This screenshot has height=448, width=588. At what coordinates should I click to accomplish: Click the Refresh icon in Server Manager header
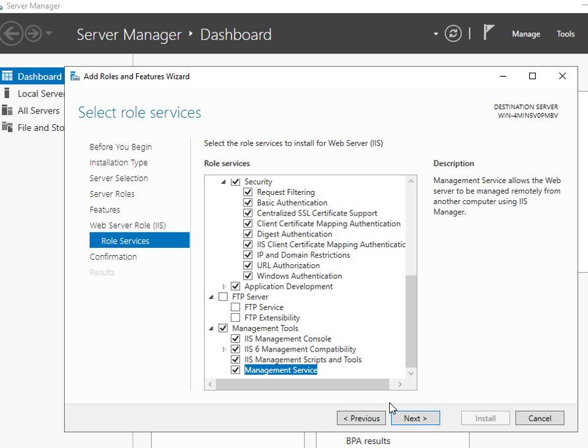click(x=453, y=34)
